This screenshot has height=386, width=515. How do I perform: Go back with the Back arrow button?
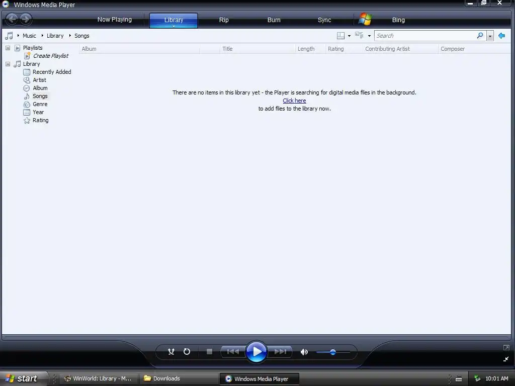pyautogui.click(x=12, y=19)
